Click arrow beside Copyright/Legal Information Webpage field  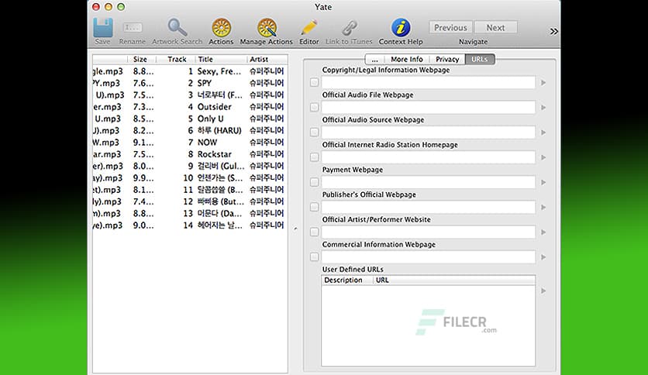543,83
